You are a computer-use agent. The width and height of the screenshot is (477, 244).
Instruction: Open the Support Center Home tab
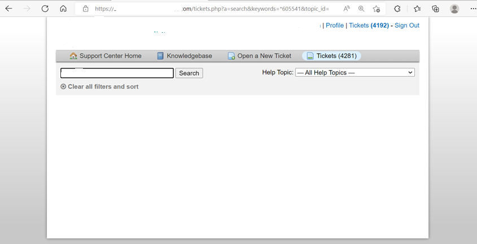[x=106, y=56]
